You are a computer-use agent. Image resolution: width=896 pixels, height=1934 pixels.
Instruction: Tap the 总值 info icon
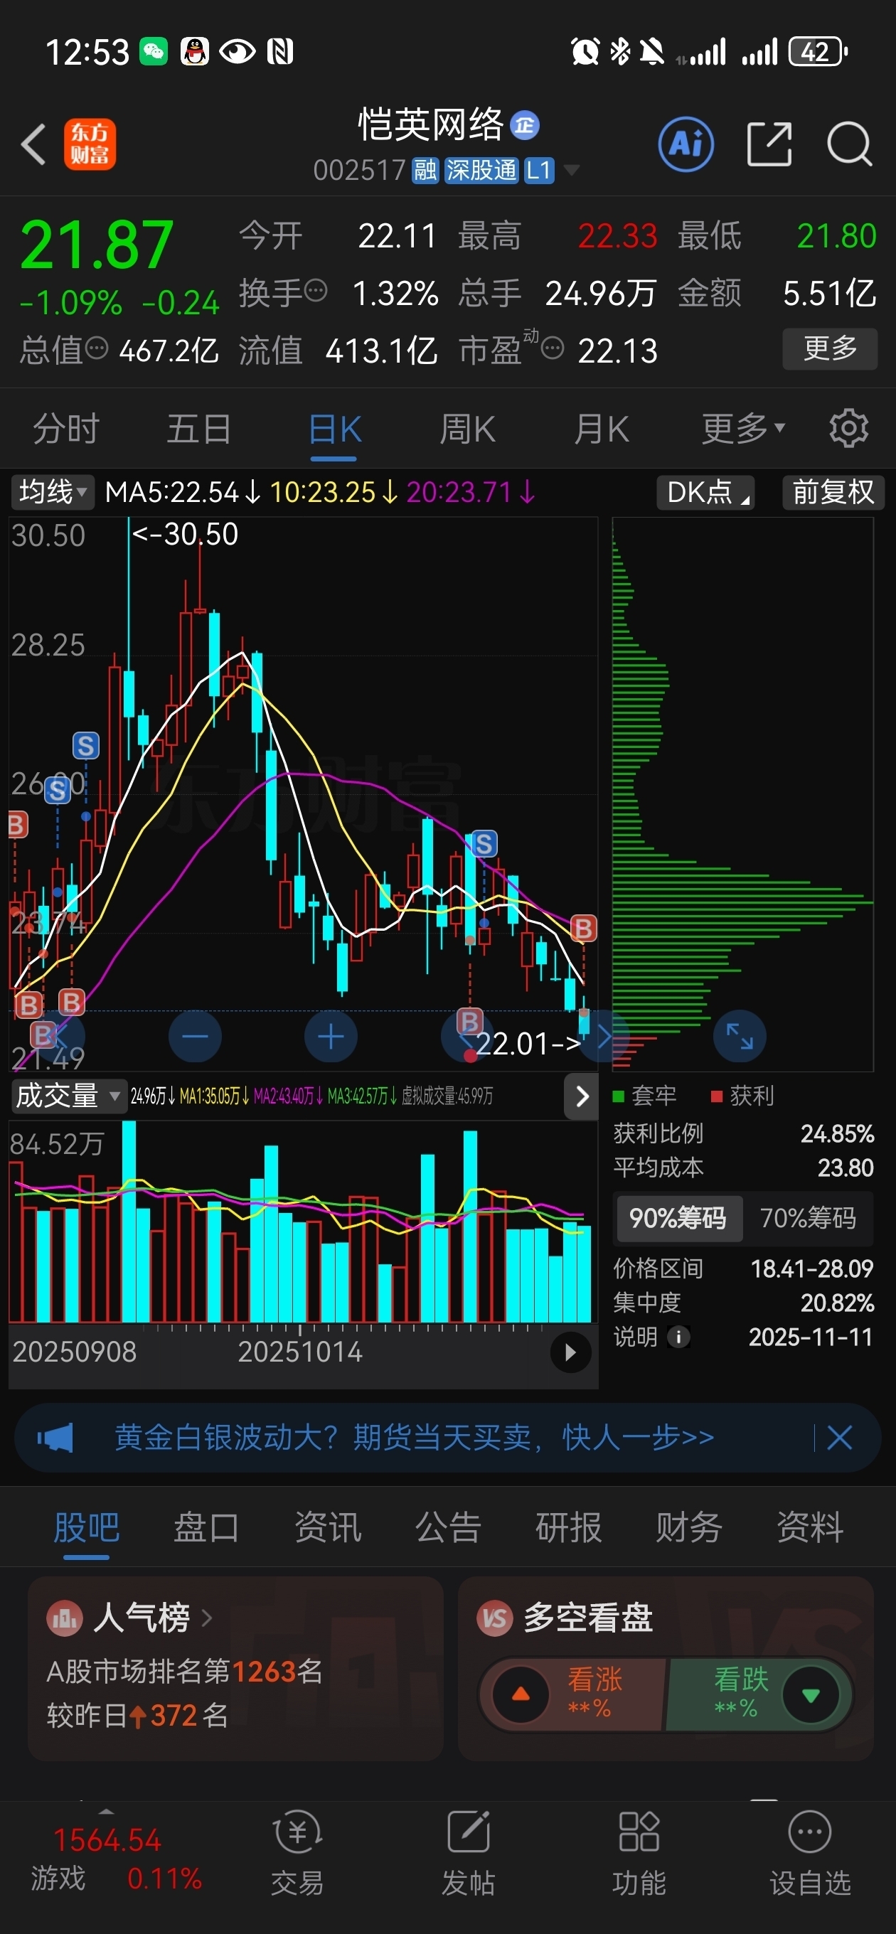(97, 348)
